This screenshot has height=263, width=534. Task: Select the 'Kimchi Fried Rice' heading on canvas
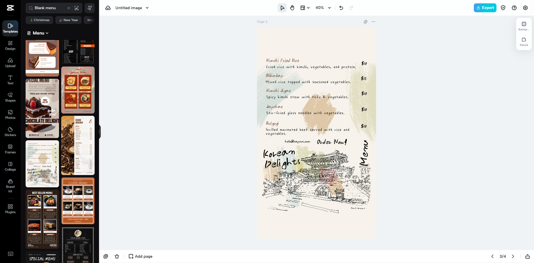pyautogui.click(x=283, y=61)
